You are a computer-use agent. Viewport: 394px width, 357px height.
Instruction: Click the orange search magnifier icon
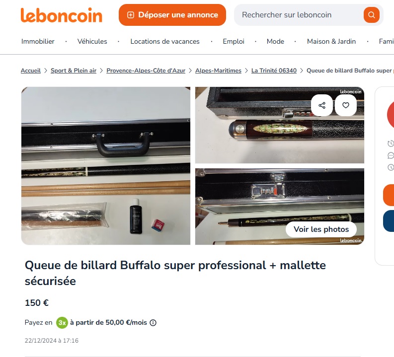pos(371,15)
